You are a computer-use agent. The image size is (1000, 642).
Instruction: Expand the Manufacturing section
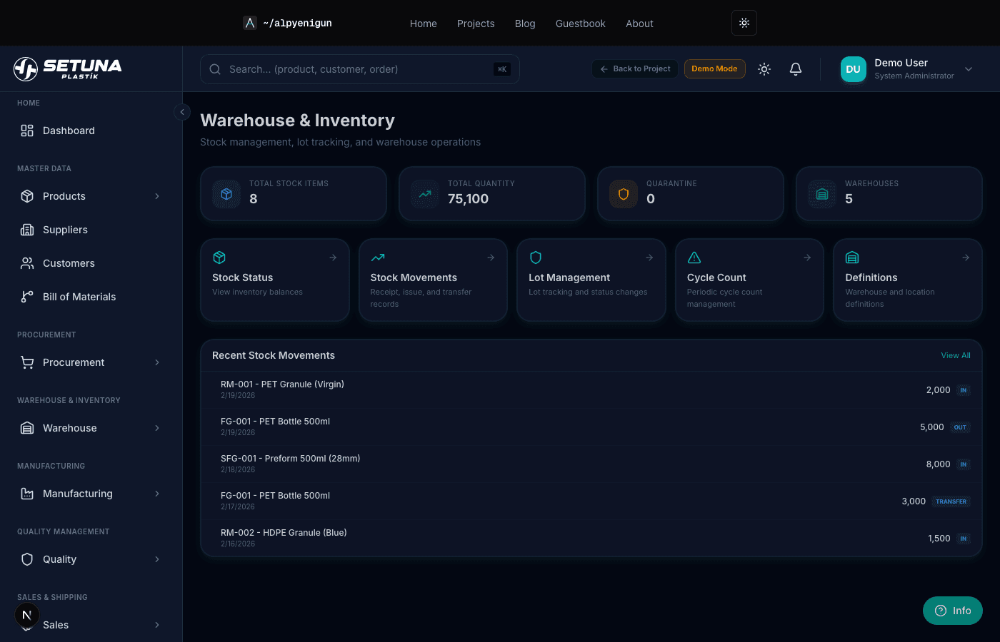pos(157,494)
